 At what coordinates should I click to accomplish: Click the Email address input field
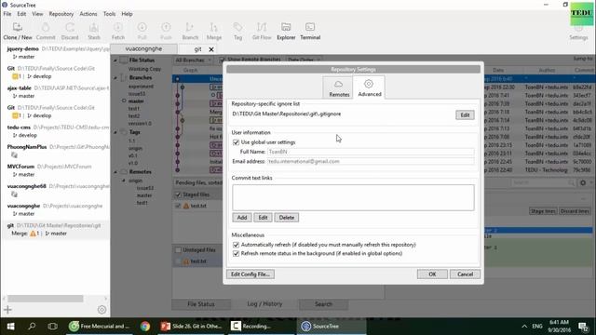[x=371, y=161]
